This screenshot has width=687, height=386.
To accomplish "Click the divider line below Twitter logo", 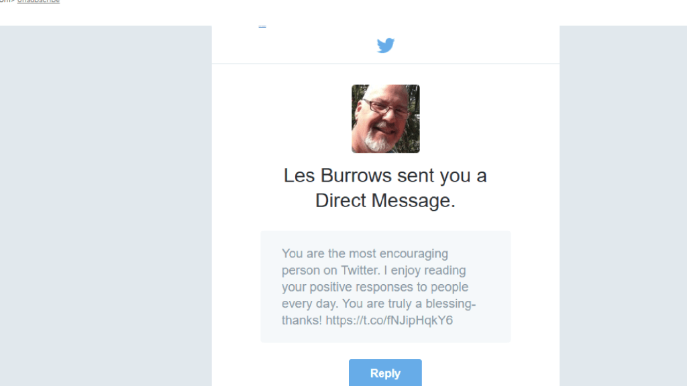I will click(x=386, y=64).
